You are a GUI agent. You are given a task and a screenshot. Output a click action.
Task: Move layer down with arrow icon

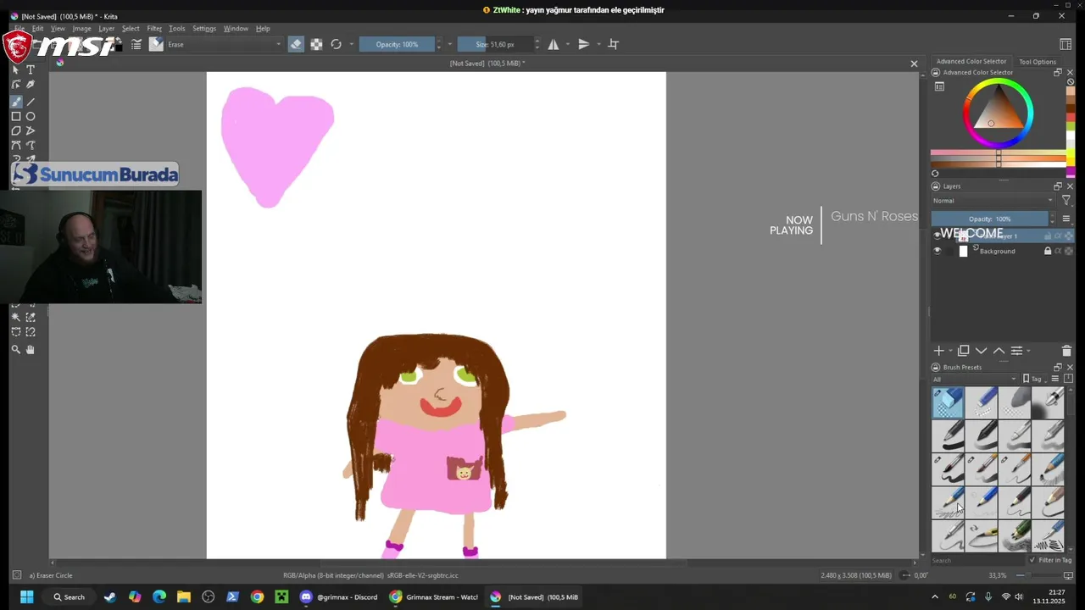click(x=981, y=351)
